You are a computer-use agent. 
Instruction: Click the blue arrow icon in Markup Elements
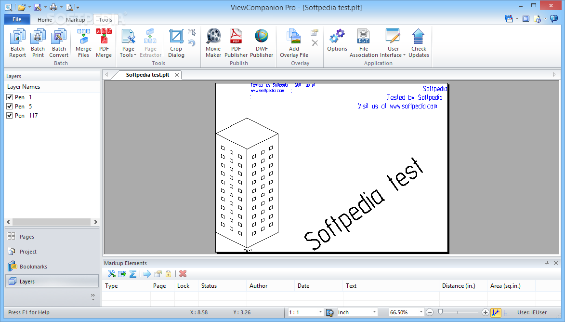click(x=147, y=274)
